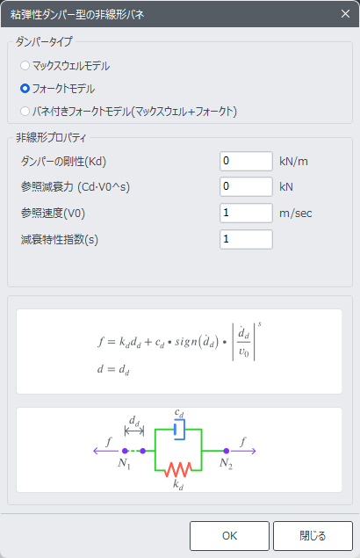Click the 参照速度(V0) input field
The image size is (360, 558).
[246, 213]
